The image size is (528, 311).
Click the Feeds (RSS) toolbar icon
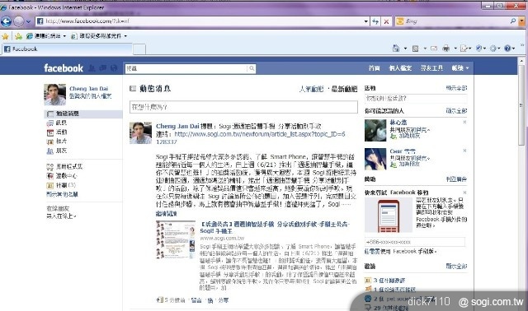415,49
